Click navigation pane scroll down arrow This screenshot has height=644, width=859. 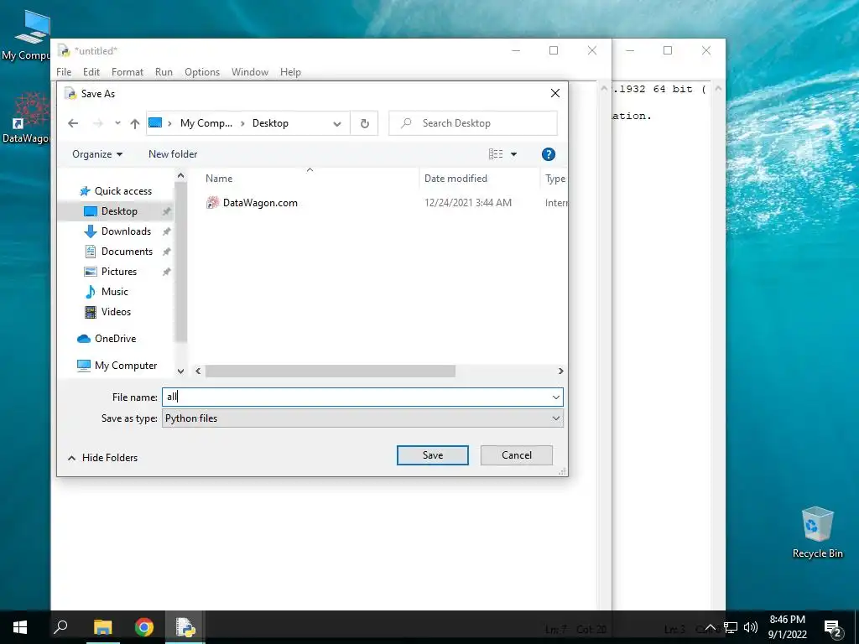pyautogui.click(x=181, y=371)
